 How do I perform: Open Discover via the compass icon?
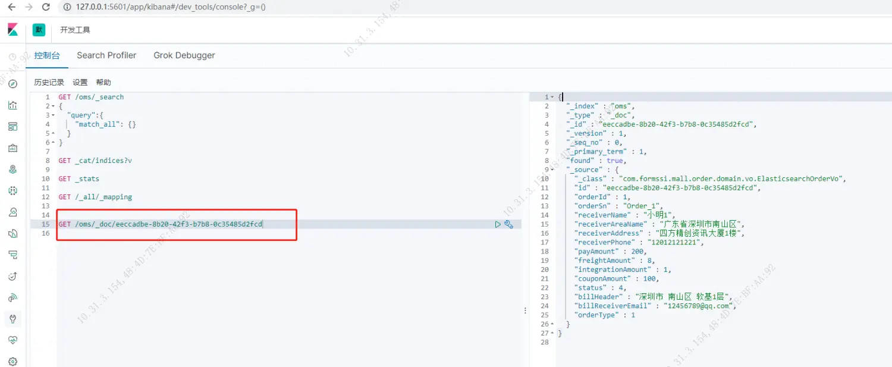point(12,84)
